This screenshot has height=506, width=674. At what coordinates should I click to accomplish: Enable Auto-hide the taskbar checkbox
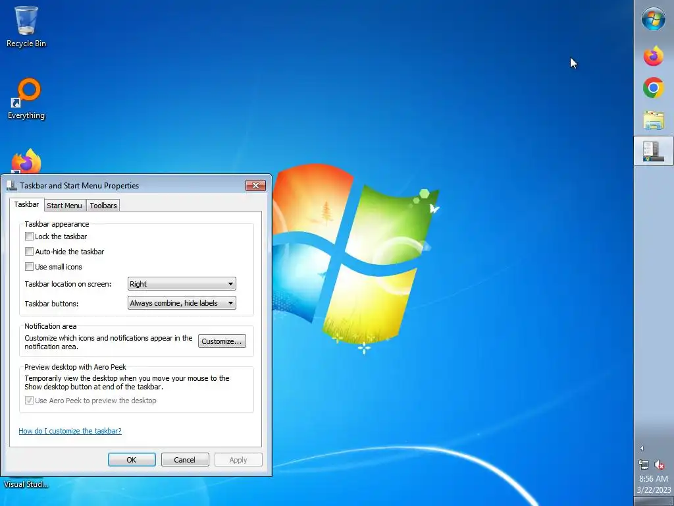click(x=29, y=251)
